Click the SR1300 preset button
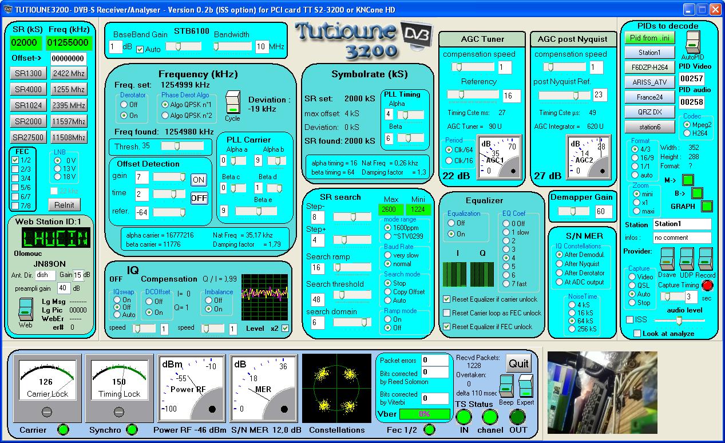 28,73
